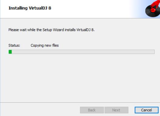160x116 pixels.
Task: Click the red center label of the vinyl
Action: click(153, 10)
